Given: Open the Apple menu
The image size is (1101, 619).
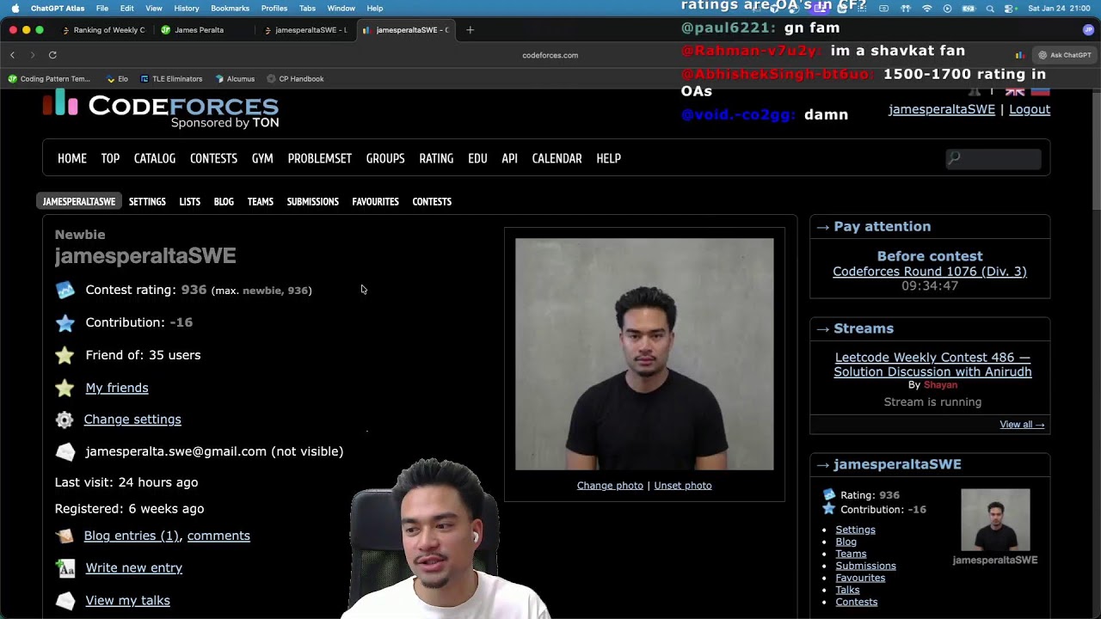Looking at the screenshot, I should (x=15, y=9).
